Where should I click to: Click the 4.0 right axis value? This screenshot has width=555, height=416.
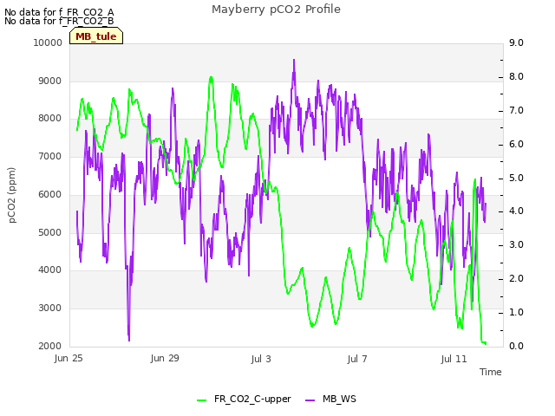[x=516, y=211]
